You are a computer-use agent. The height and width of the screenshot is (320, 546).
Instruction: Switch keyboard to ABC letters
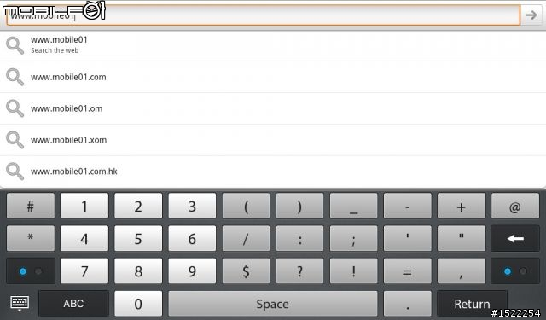tap(74, 304)
